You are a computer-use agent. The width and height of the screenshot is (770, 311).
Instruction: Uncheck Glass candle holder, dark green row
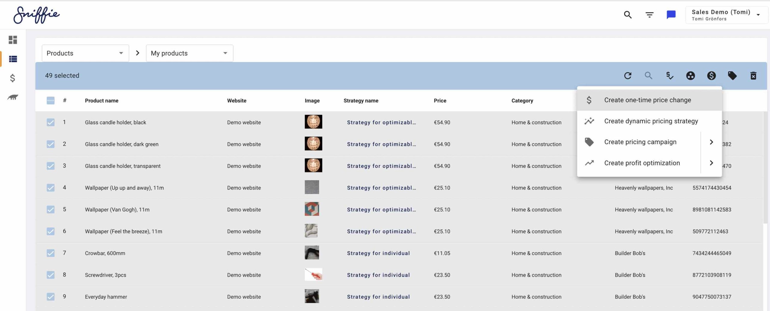point(51,144)
